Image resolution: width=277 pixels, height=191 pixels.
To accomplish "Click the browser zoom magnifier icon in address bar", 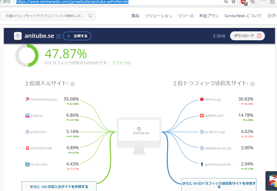I will [x=226, y=2].
